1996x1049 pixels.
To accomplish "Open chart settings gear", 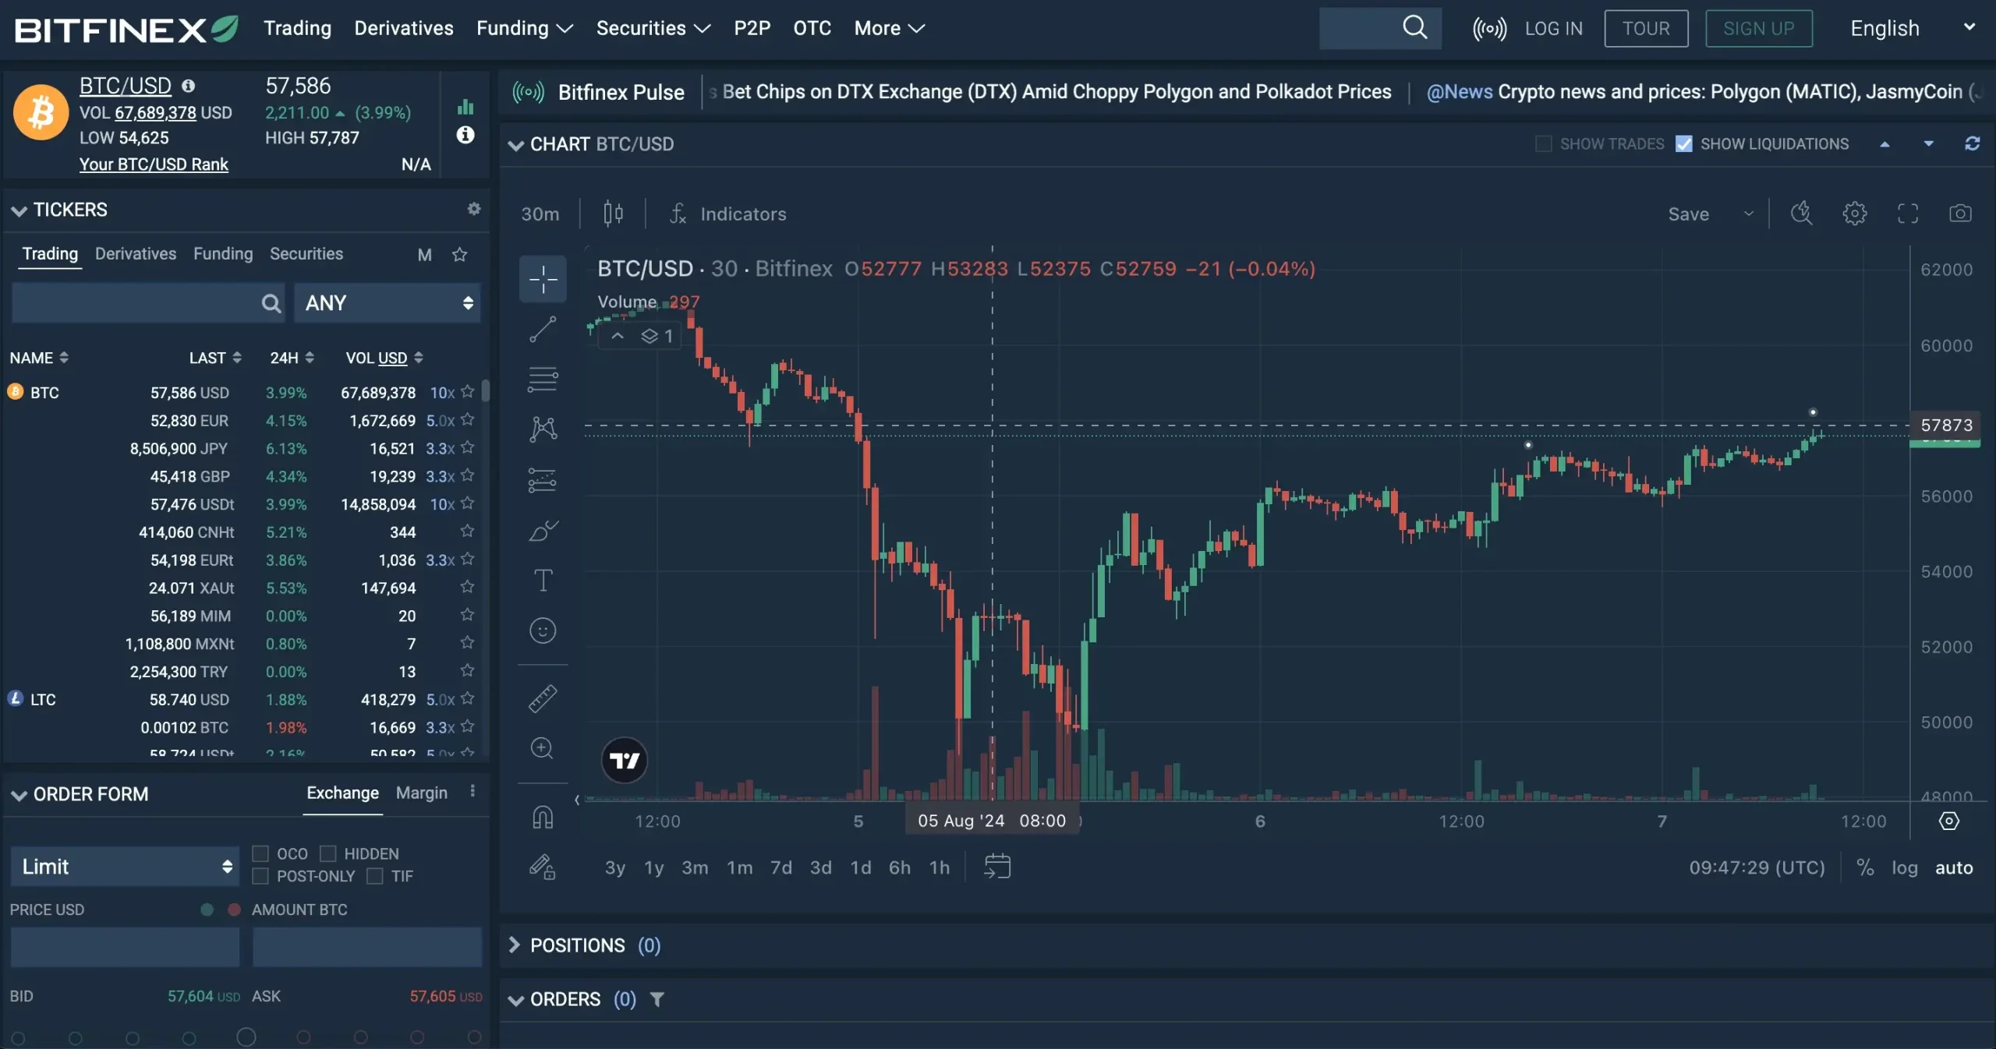I will (x=1855, y=214).
